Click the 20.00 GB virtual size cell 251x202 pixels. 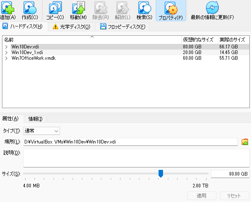[192, 52]
